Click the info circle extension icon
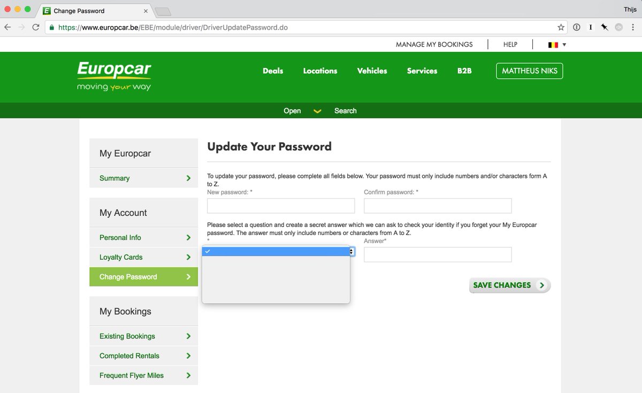 click(577, 27)
